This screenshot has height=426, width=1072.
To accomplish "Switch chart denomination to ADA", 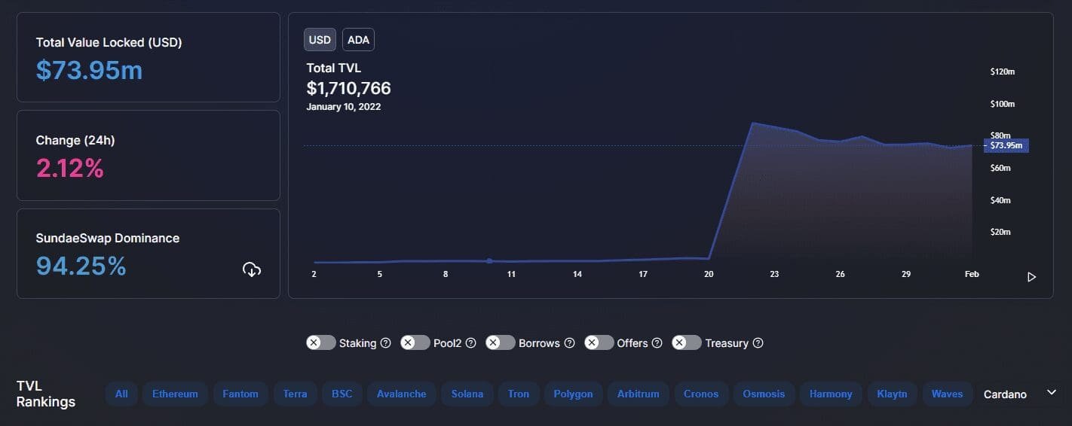I will (358, 40).
